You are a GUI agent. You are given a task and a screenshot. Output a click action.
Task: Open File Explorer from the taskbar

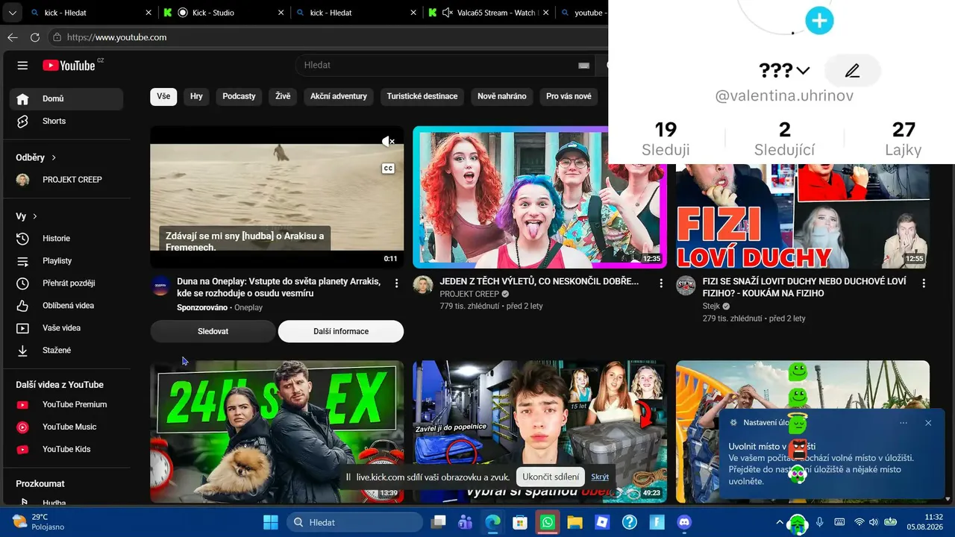coord(574,522)
